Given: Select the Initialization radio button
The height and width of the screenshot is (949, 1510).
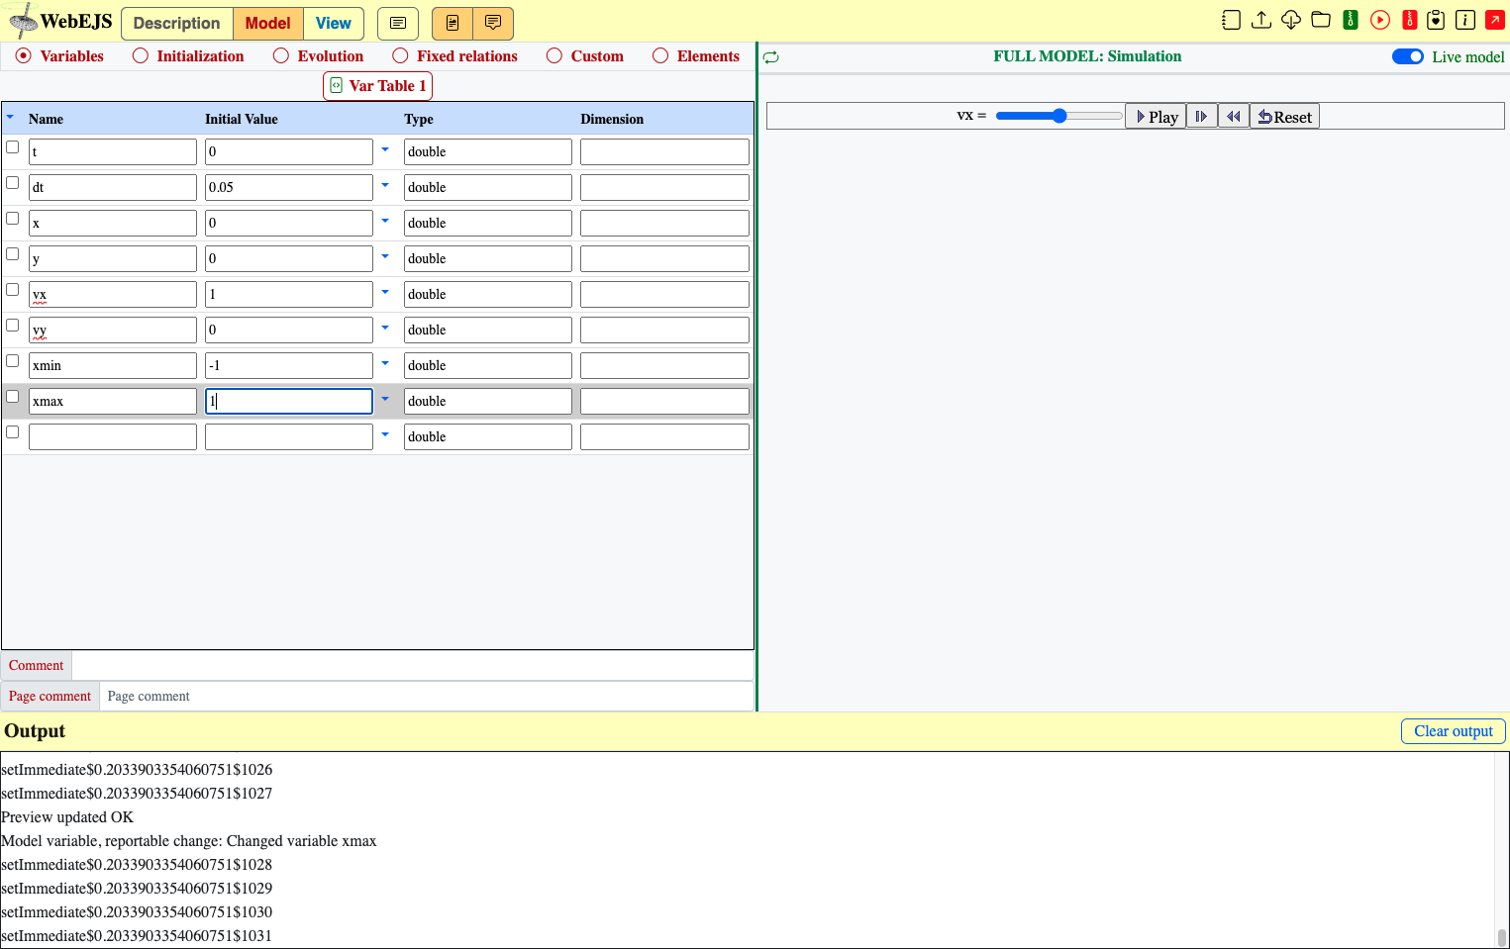Looking at the screenshot, I should coord(141,56).
